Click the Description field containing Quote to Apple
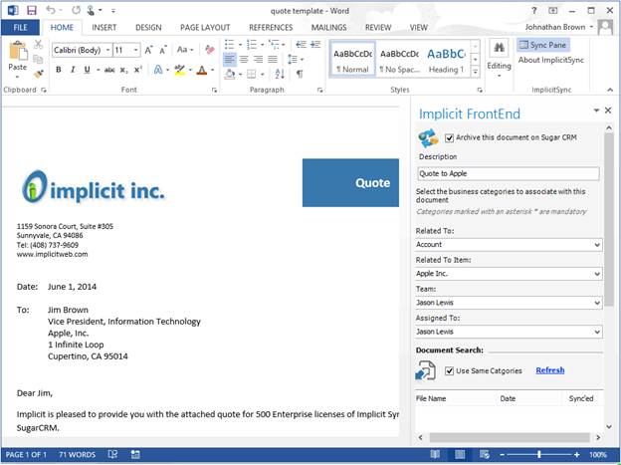The image size is (621, 465). pos(508,173)
